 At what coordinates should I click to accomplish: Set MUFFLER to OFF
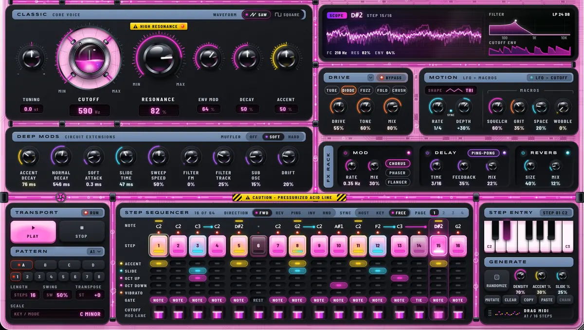pos(254,137)
